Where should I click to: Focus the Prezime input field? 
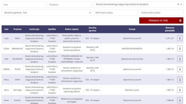tap(69, 5)
